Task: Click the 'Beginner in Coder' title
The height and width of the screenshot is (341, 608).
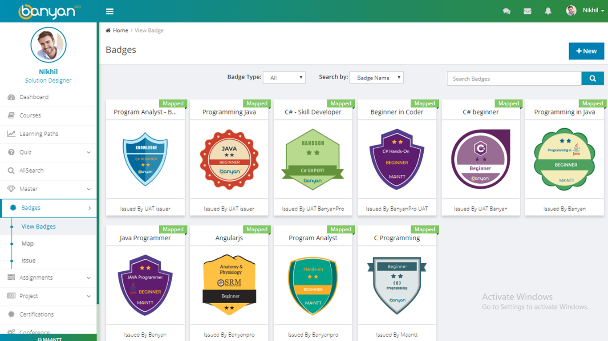Action: coord(397,112)
